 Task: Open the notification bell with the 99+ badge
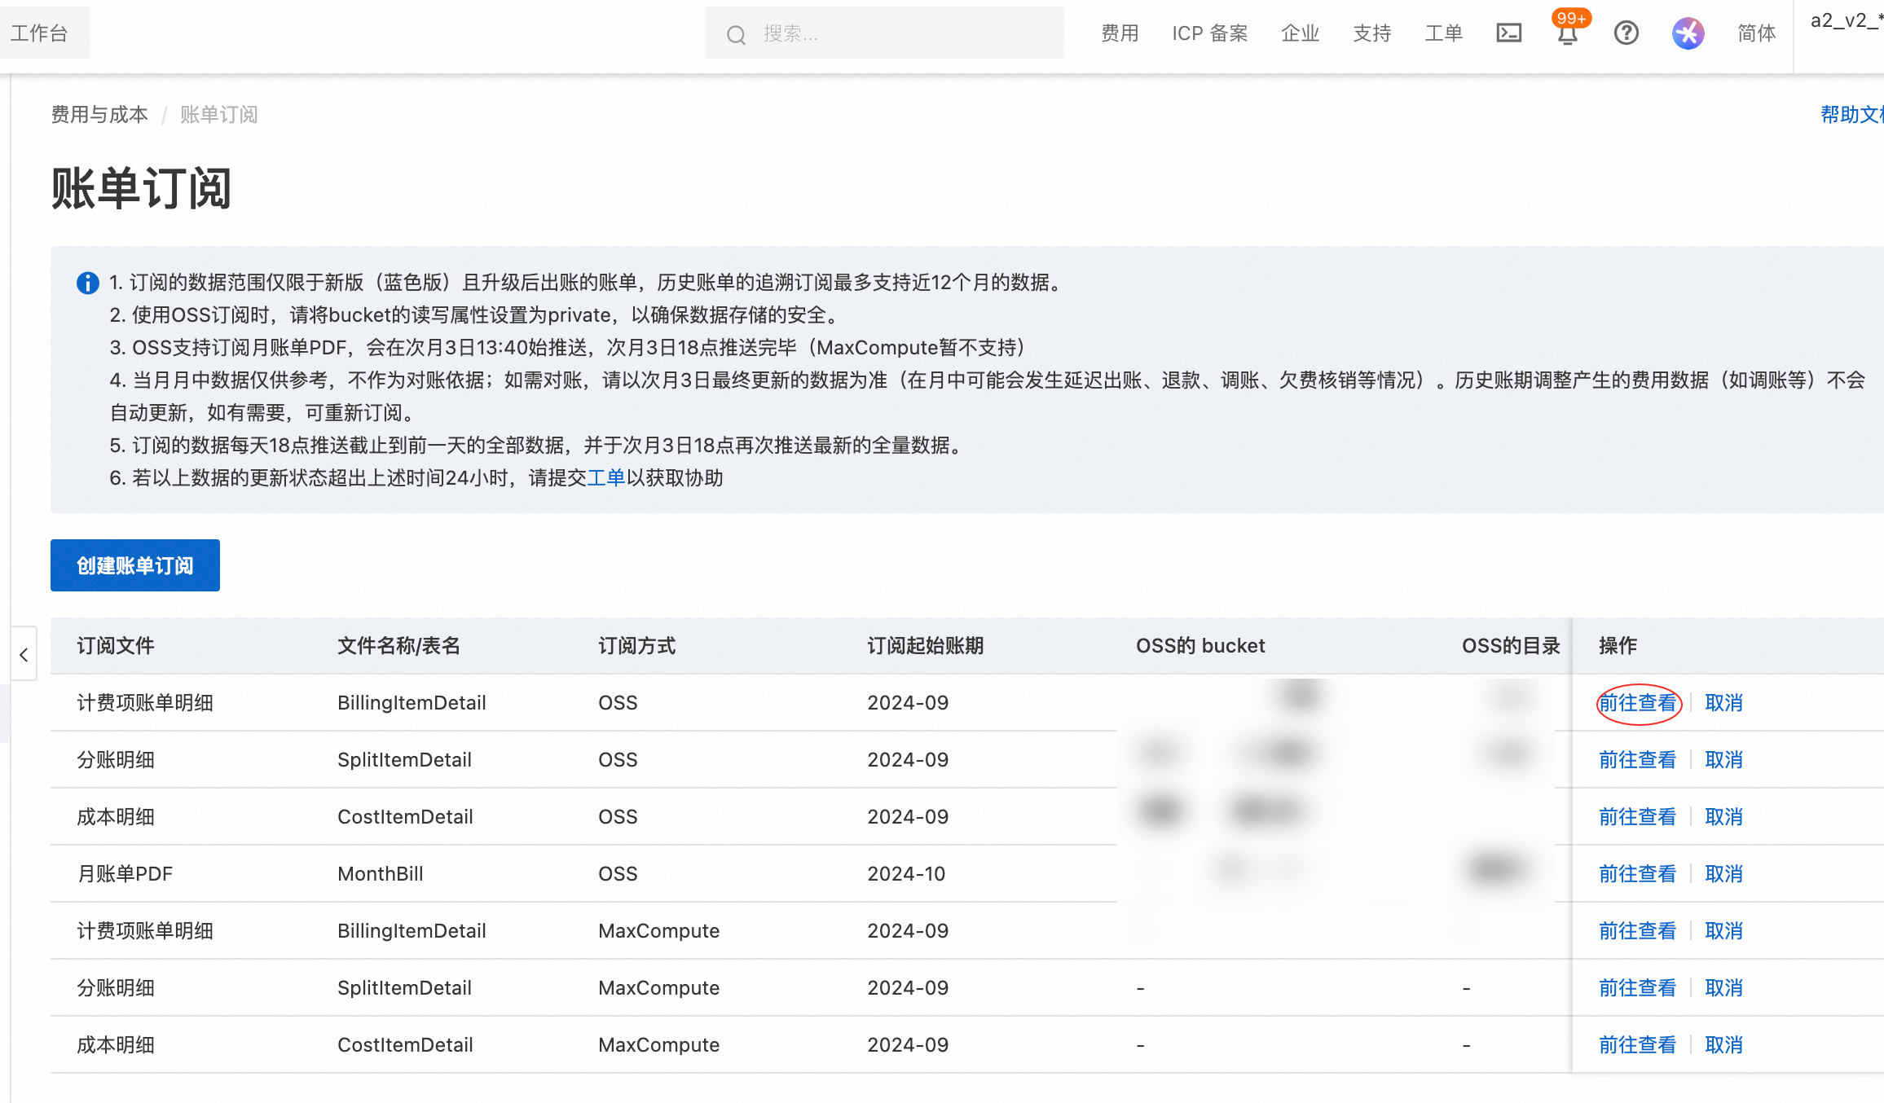pyautogui.click(x=1568, y=33)
